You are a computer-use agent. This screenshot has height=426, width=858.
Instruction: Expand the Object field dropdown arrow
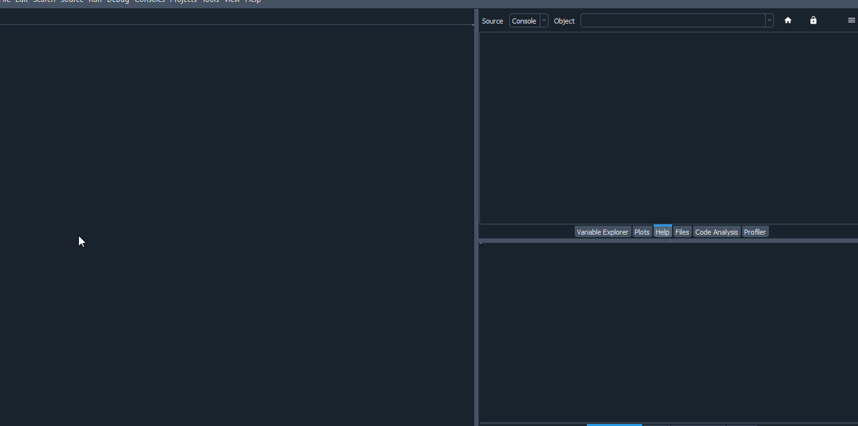[x=770, y=21]
